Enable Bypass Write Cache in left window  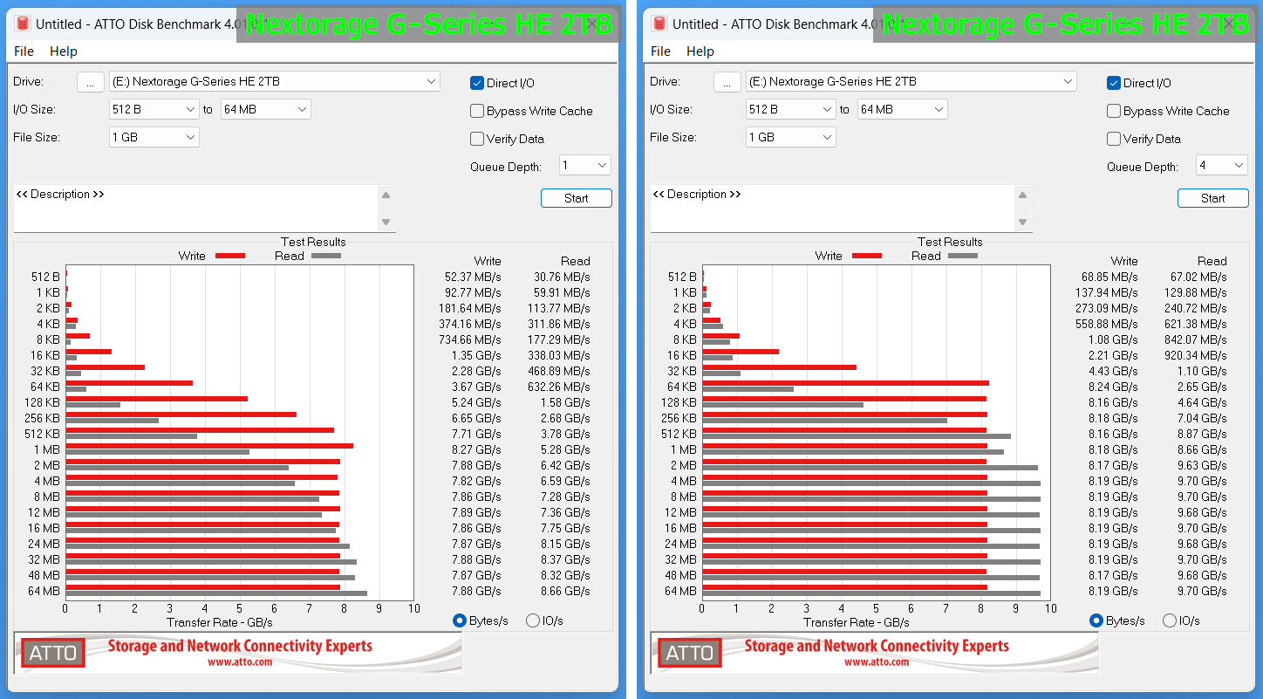pyautogui.click(x=477, y=111)
